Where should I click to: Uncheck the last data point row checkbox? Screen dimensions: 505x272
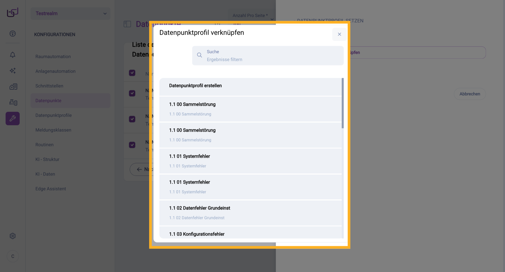(x=132, y=145)
